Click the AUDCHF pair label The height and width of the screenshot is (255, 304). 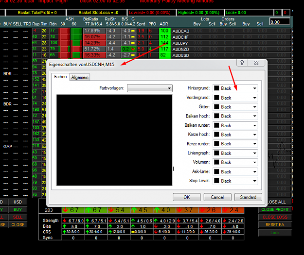pyautogui.click(x=180, y=37)
